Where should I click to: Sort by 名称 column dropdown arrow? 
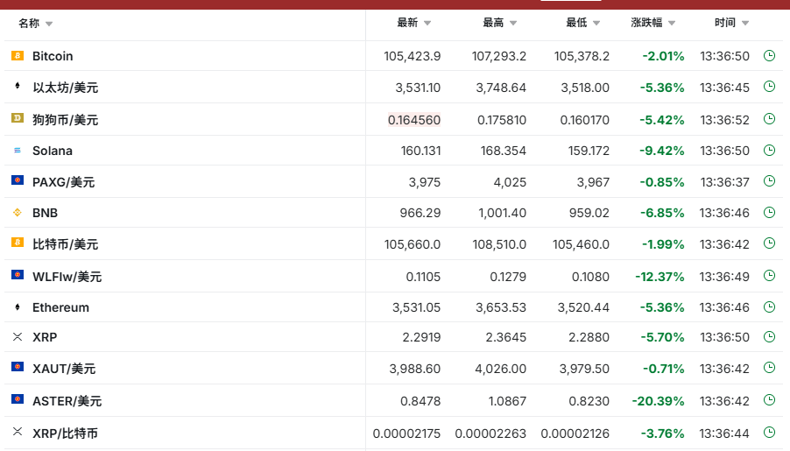pyautogui.click(x=49, y=24)
